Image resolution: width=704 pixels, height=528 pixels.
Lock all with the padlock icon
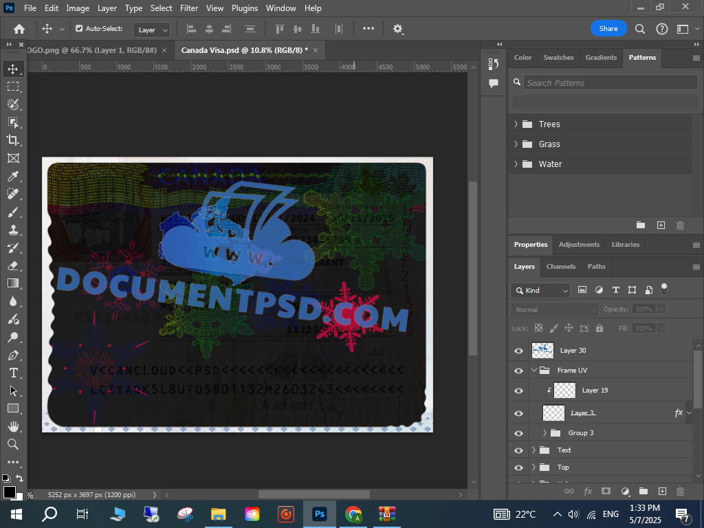[599, 328]
